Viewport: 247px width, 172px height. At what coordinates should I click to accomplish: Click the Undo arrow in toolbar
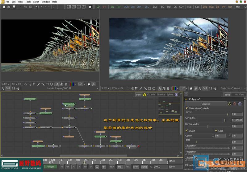click(37, 7)
